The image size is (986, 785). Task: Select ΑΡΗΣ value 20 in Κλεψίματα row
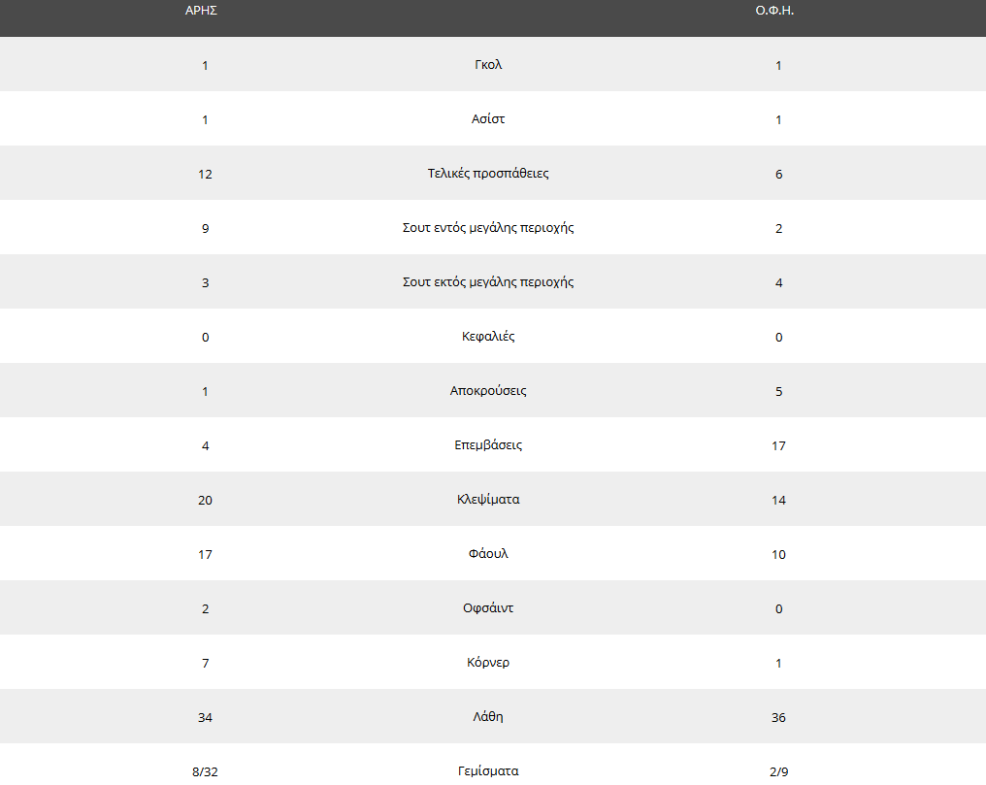click(205, 501)
